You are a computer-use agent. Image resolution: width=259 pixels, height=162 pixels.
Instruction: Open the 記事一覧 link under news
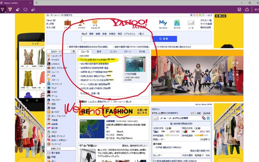[x=96, y=93]
